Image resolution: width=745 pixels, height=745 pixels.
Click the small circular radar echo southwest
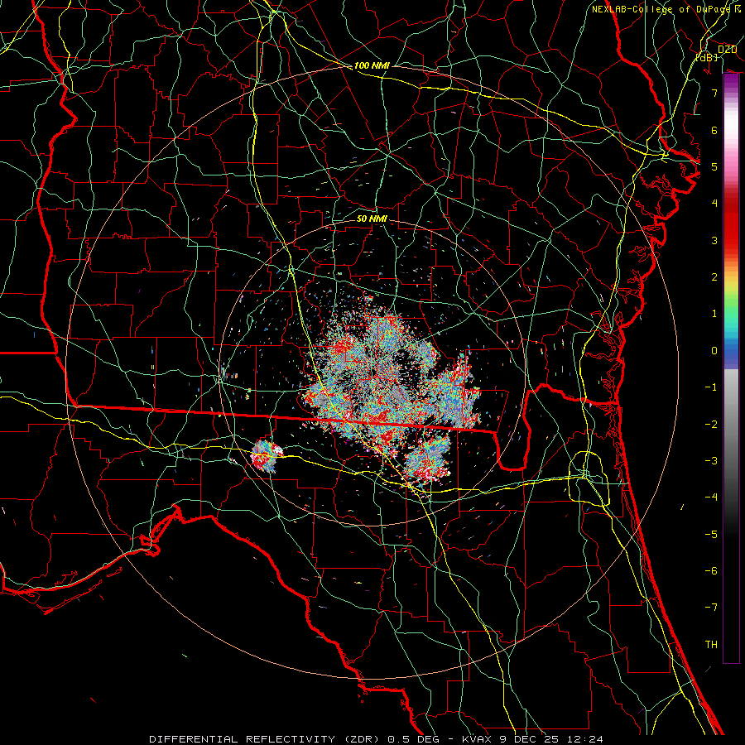(x=267, y=455)
